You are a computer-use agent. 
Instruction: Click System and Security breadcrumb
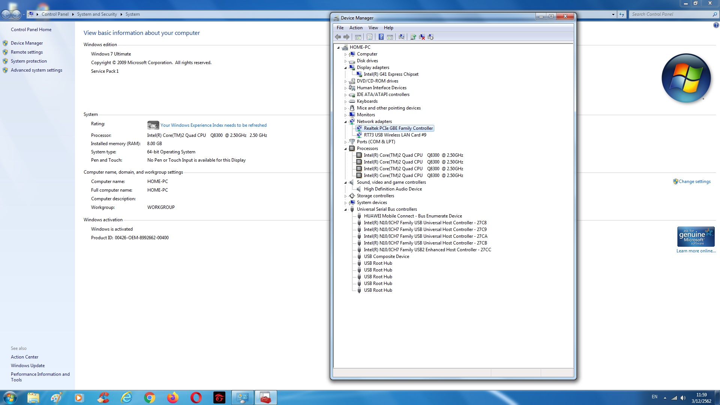click(x=97, y=14)
